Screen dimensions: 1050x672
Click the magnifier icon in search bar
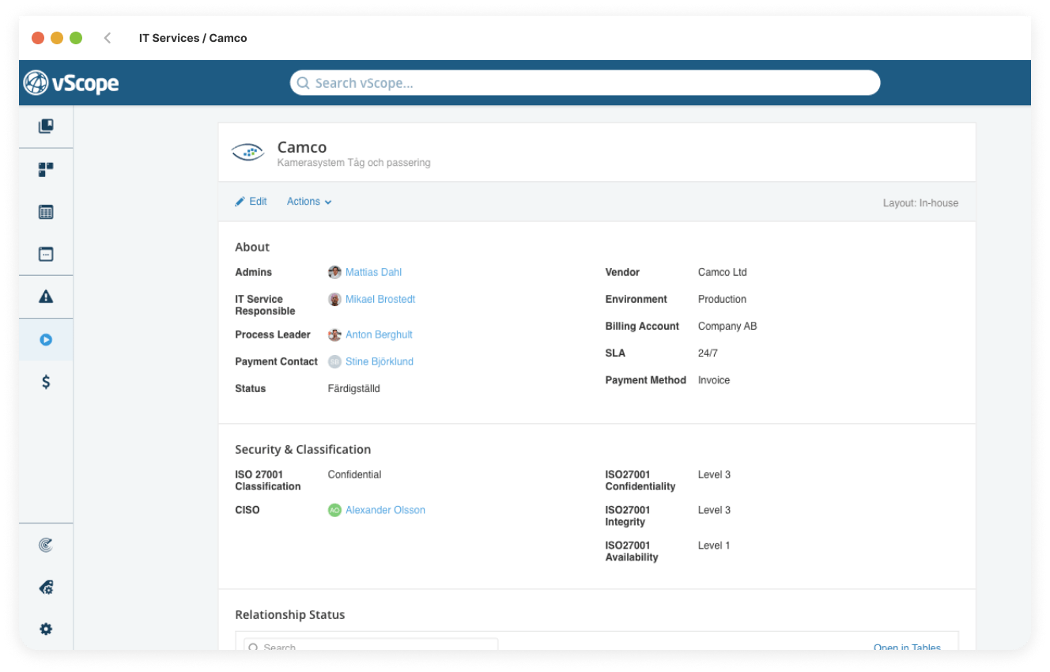(304, 83)
